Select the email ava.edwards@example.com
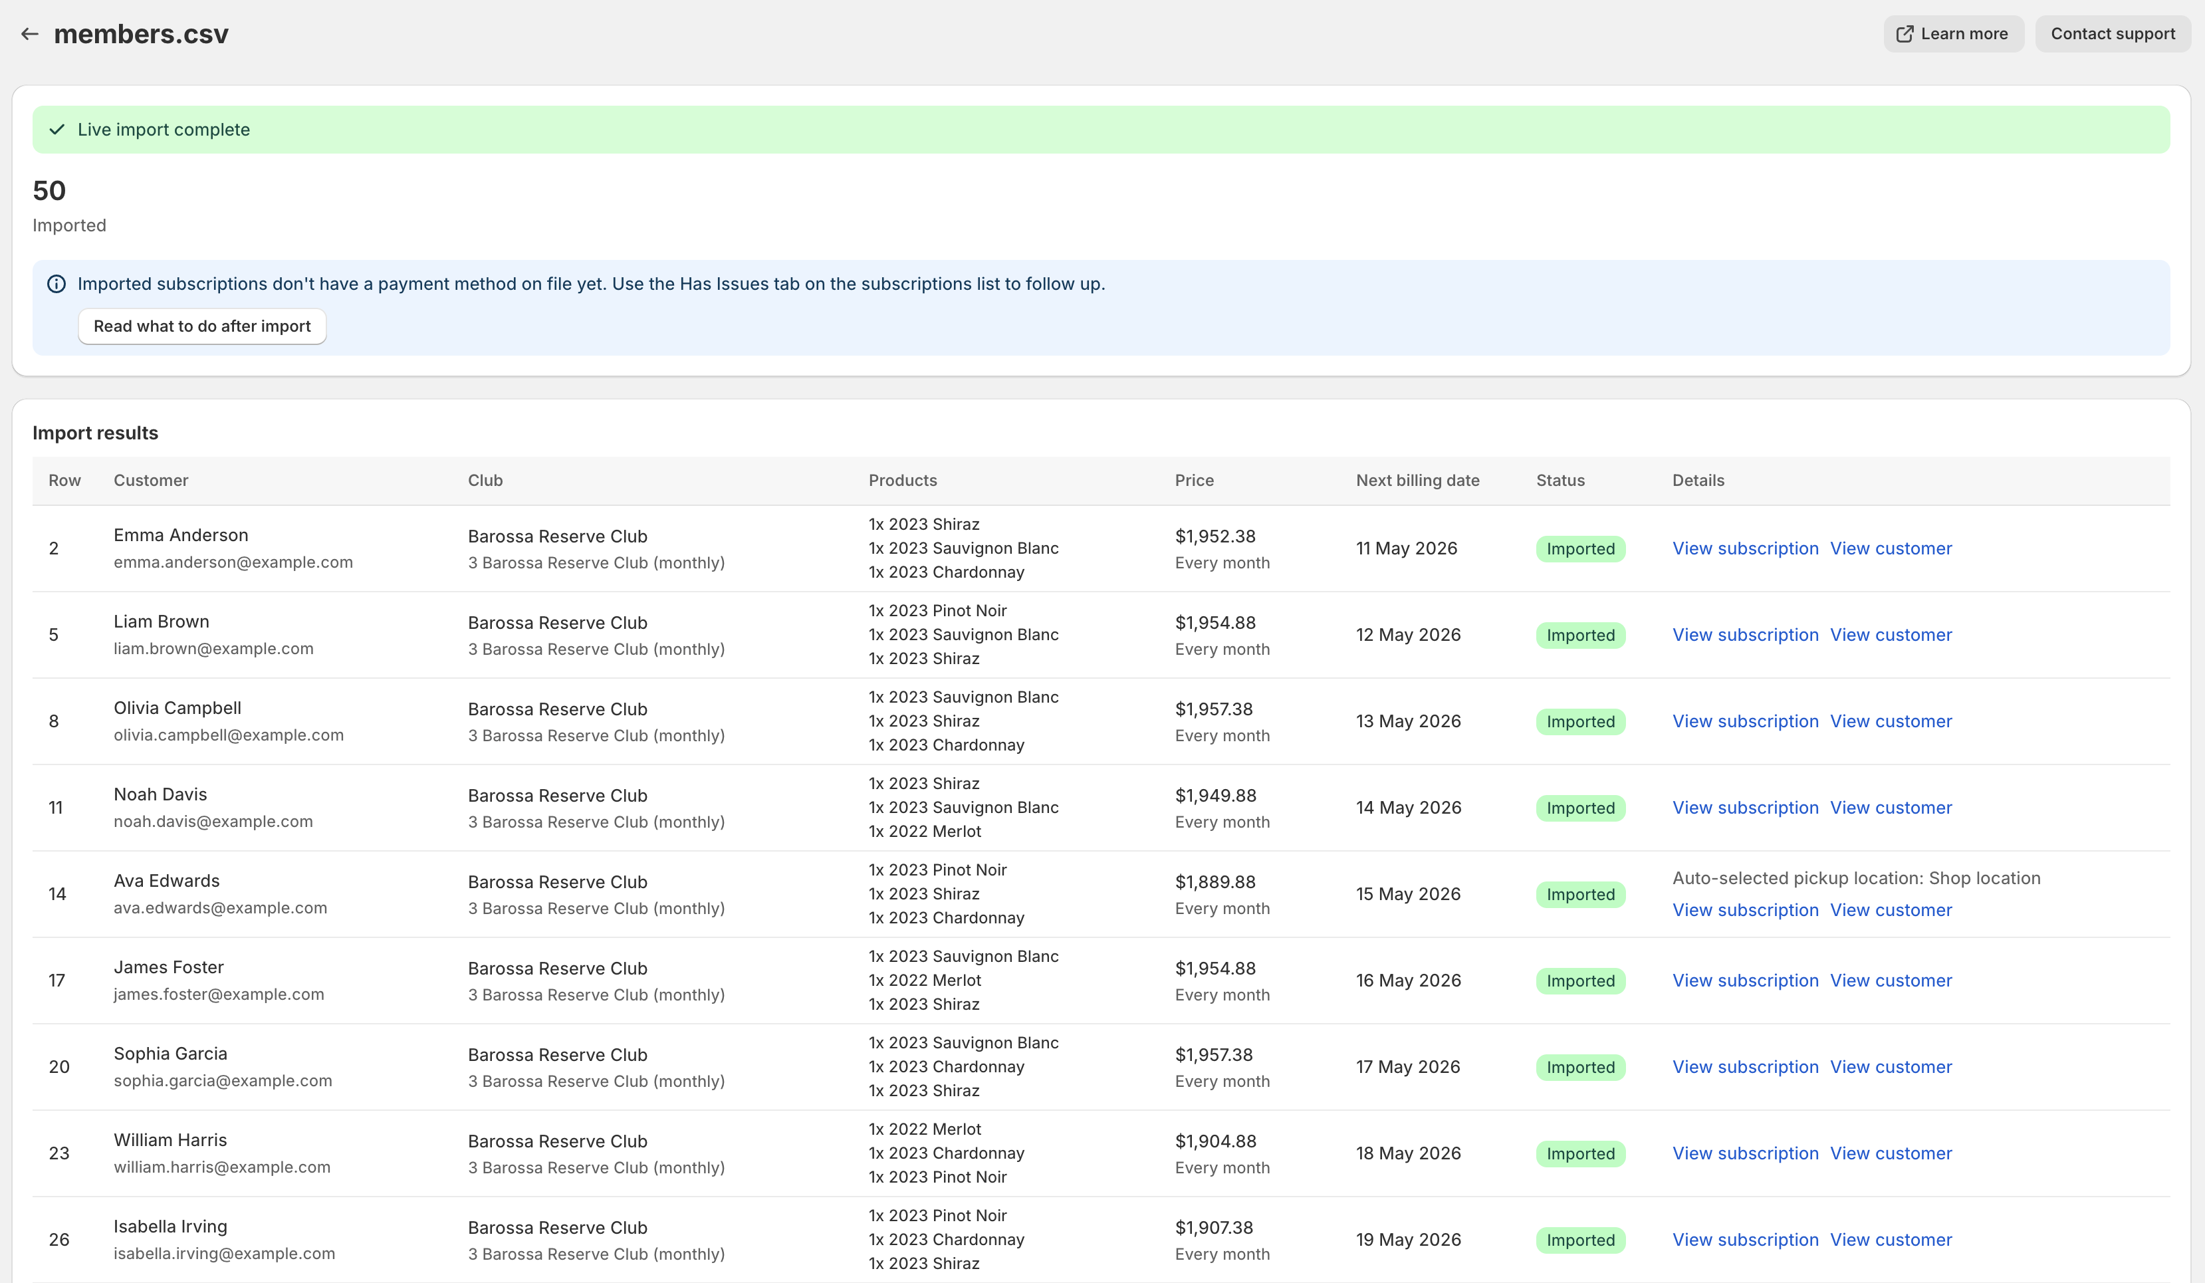The height and width of the screenshot is (1283, 2205). click(x=221, y=909)
